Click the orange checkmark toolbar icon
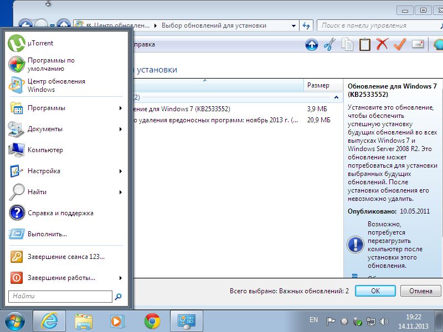The width and height of the screenshot is (443, 332). pyautogui.click(x=399, y=44)
